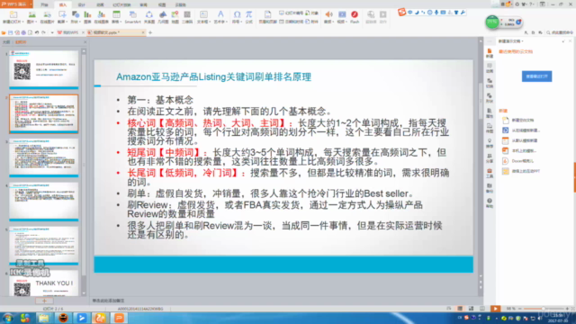576x324 pixels.
Task: Switch to the Slide Show ribbon tab
Action: click(x=121, y=4)
